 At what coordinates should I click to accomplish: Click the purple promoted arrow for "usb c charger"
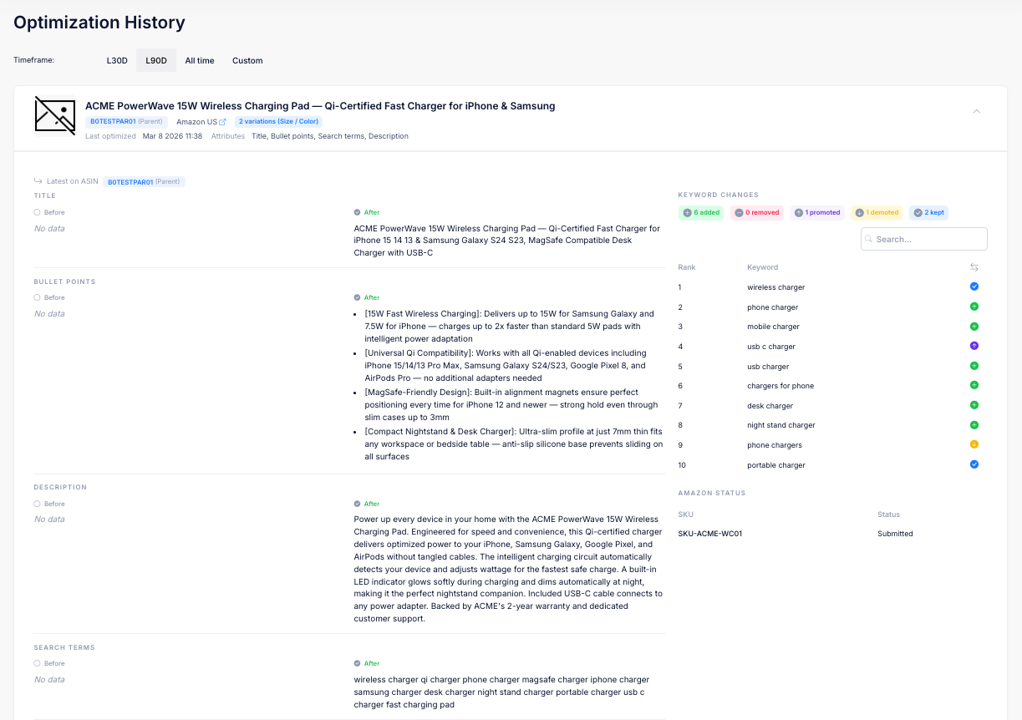click(974, 346)
